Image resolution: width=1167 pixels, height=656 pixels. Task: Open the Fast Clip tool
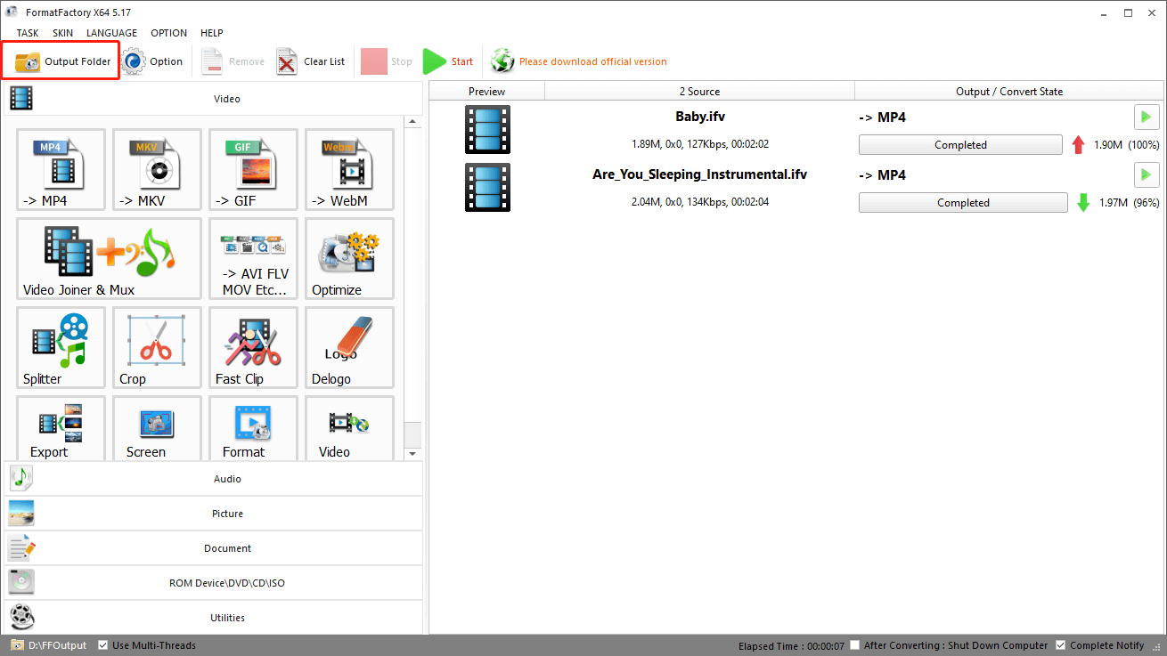[x=253, y=348]
